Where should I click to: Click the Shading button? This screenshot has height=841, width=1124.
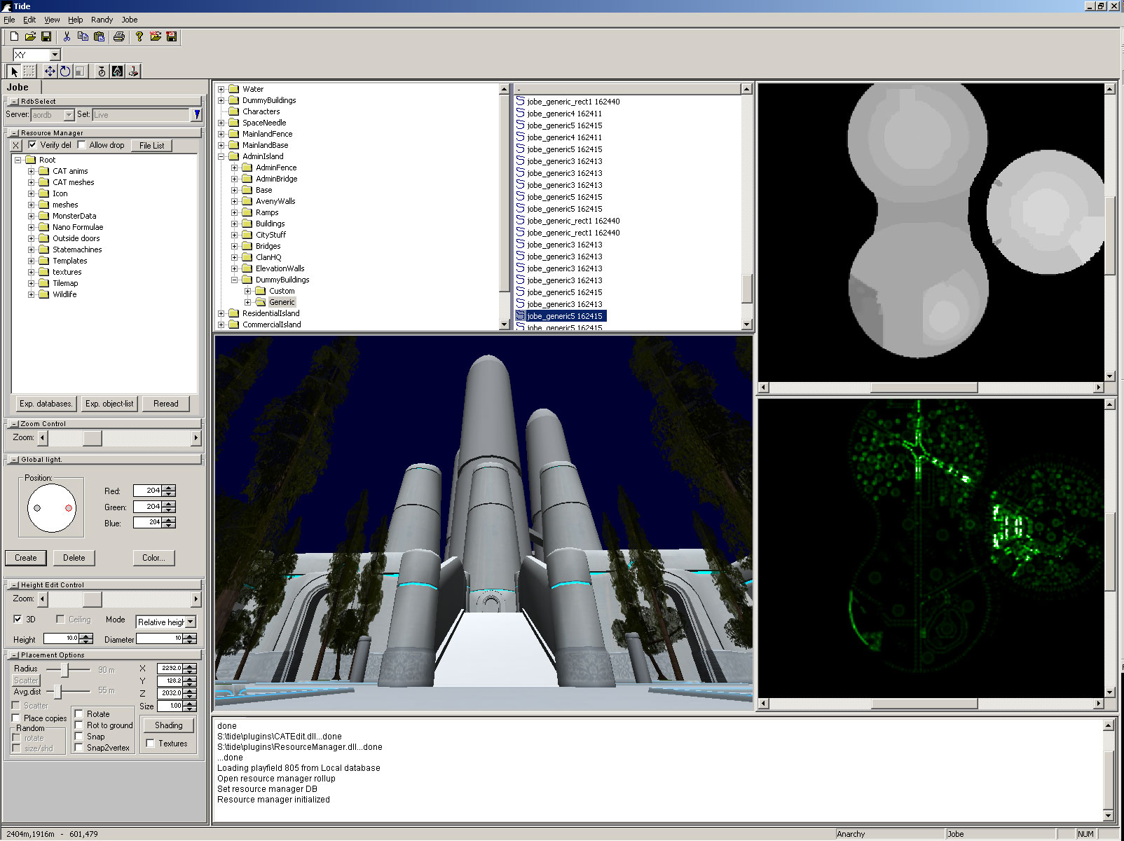click(x=168, y=725)
